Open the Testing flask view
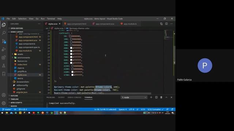 click(4, 65)
